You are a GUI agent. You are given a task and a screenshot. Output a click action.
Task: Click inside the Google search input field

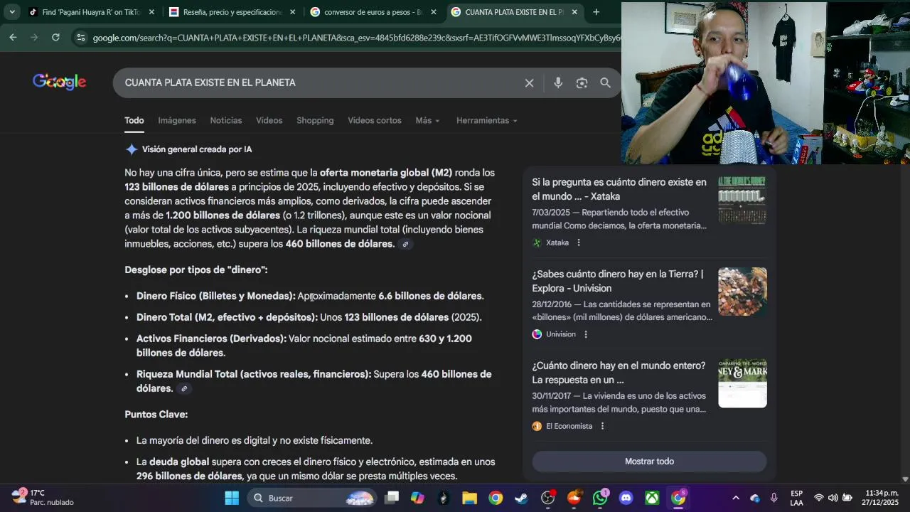(320, 83)
